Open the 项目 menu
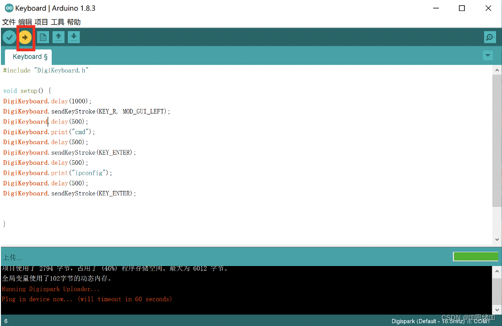 (x=41, y=22)
